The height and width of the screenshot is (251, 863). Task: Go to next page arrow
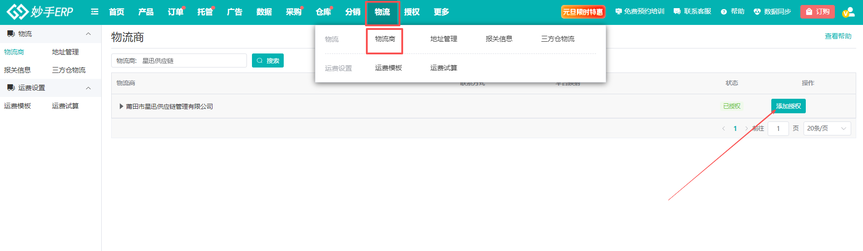pos(746,129)
